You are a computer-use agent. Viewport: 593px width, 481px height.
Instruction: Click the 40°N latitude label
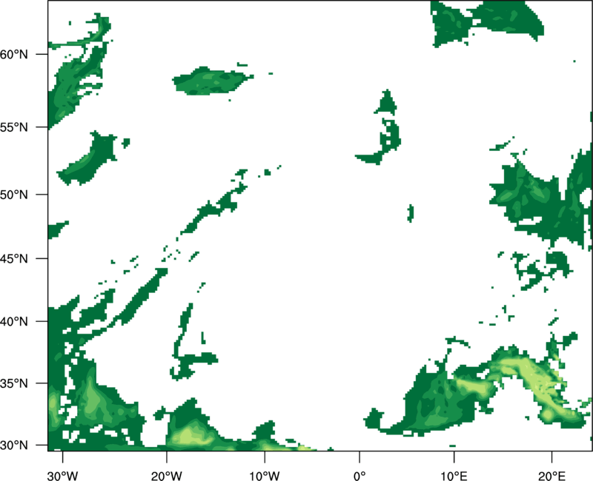13,322
